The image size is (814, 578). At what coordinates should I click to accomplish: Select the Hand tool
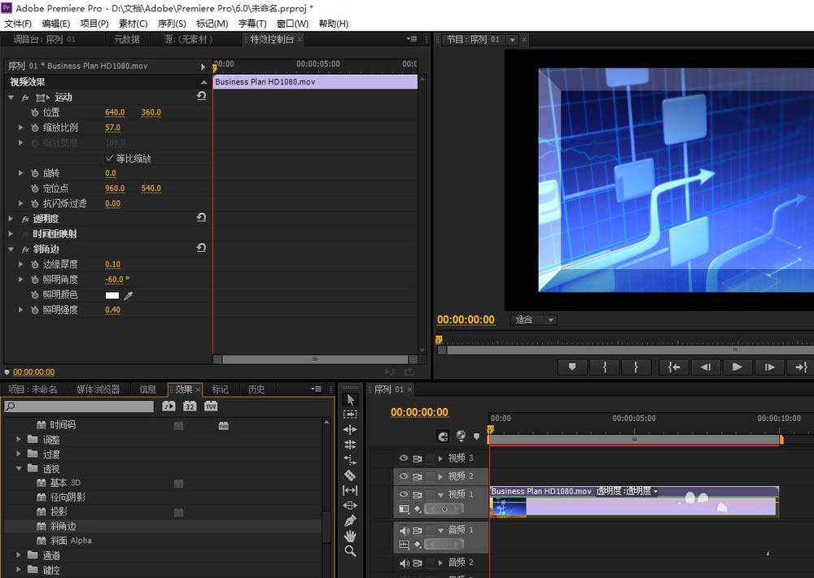tap(350, 536)
